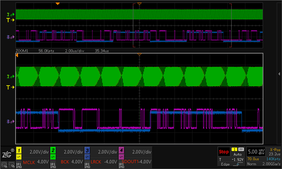The width and height of the screenshot is (282, 169).
Task: Click the orange left-edge marker in the zoom window
Action: 17,55
